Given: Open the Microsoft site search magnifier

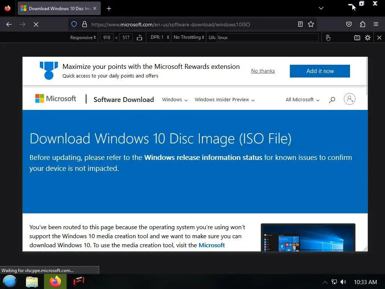Looking at the screenshot, I should pyautogui.click(x=332, y=99).
